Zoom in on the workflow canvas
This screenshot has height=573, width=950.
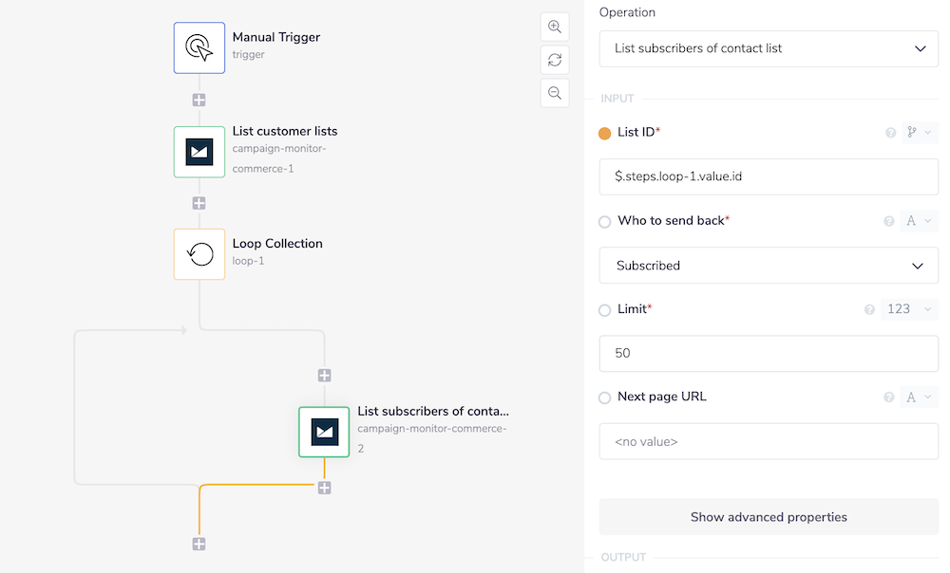555,27
